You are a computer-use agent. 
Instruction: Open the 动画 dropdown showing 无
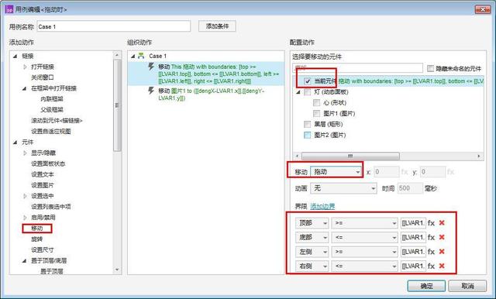(343, 188)
